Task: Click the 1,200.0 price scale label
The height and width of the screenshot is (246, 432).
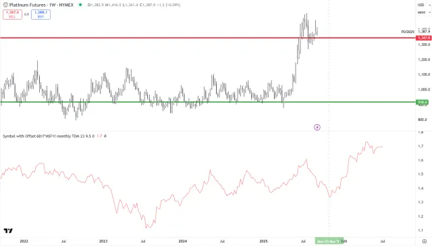Action: click(424, 59)
